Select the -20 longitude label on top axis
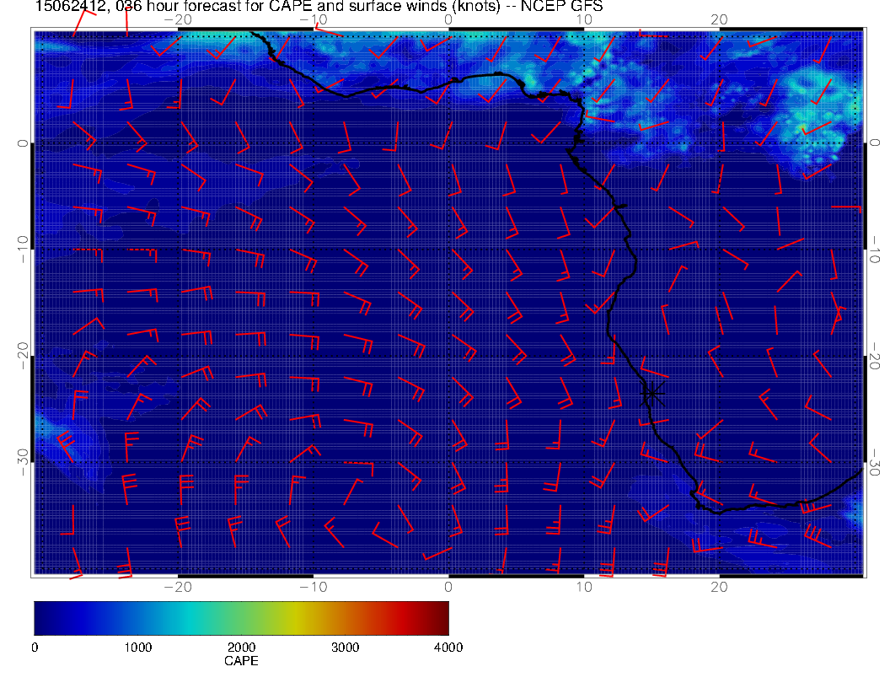This screenshot has width=890, height=688. (178, 19)
